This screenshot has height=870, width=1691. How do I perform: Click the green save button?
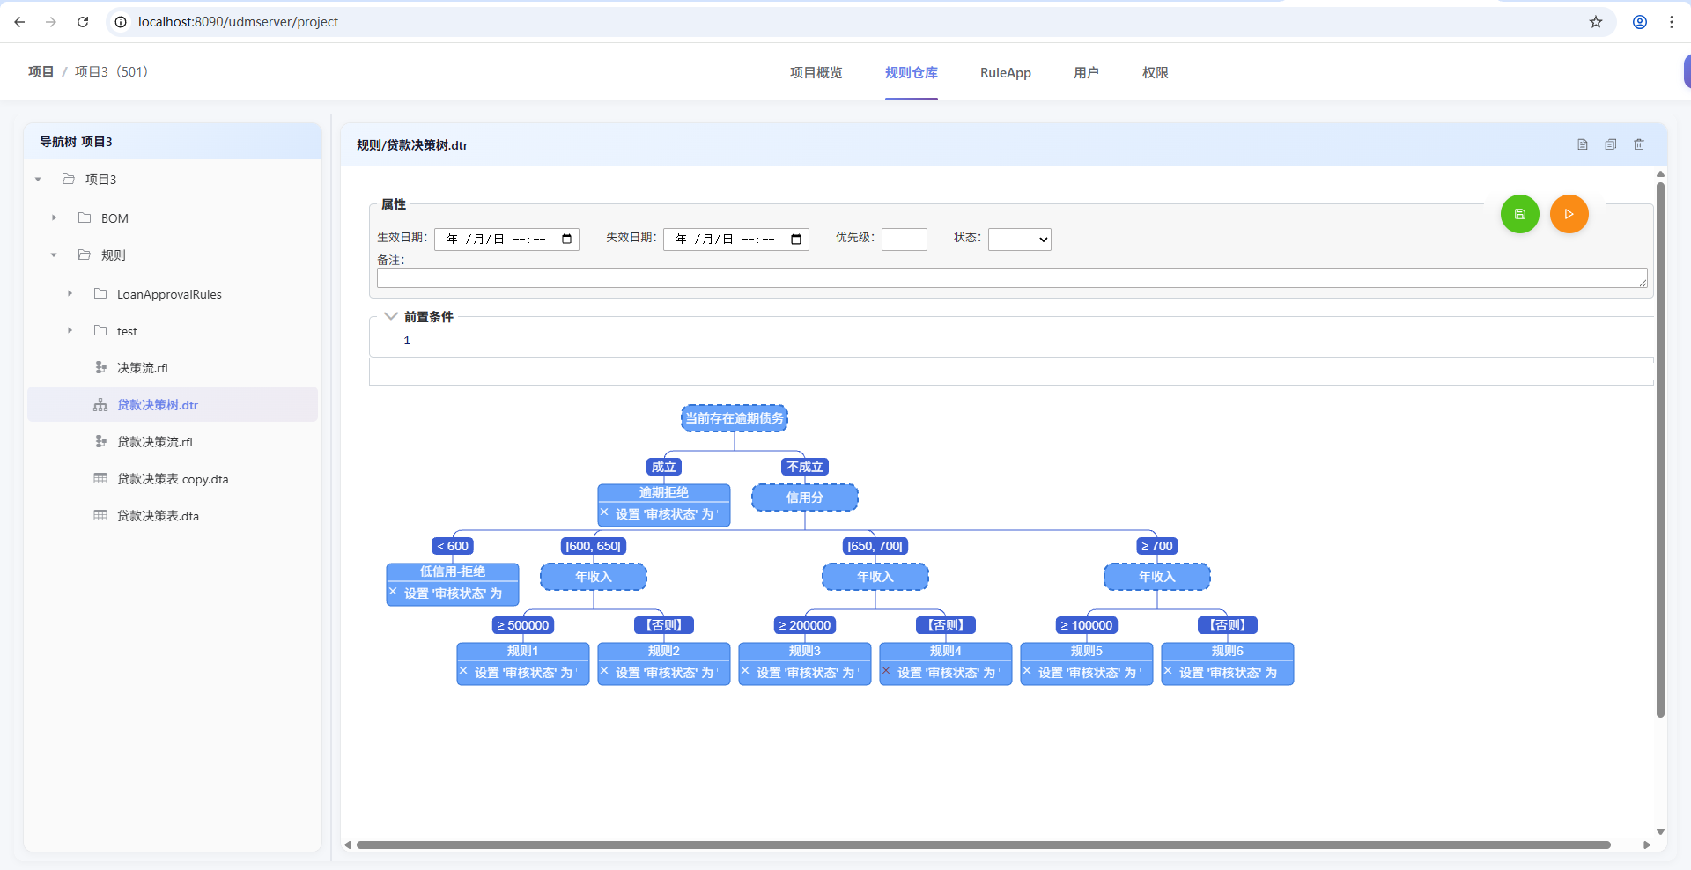tap(1519, 214)
